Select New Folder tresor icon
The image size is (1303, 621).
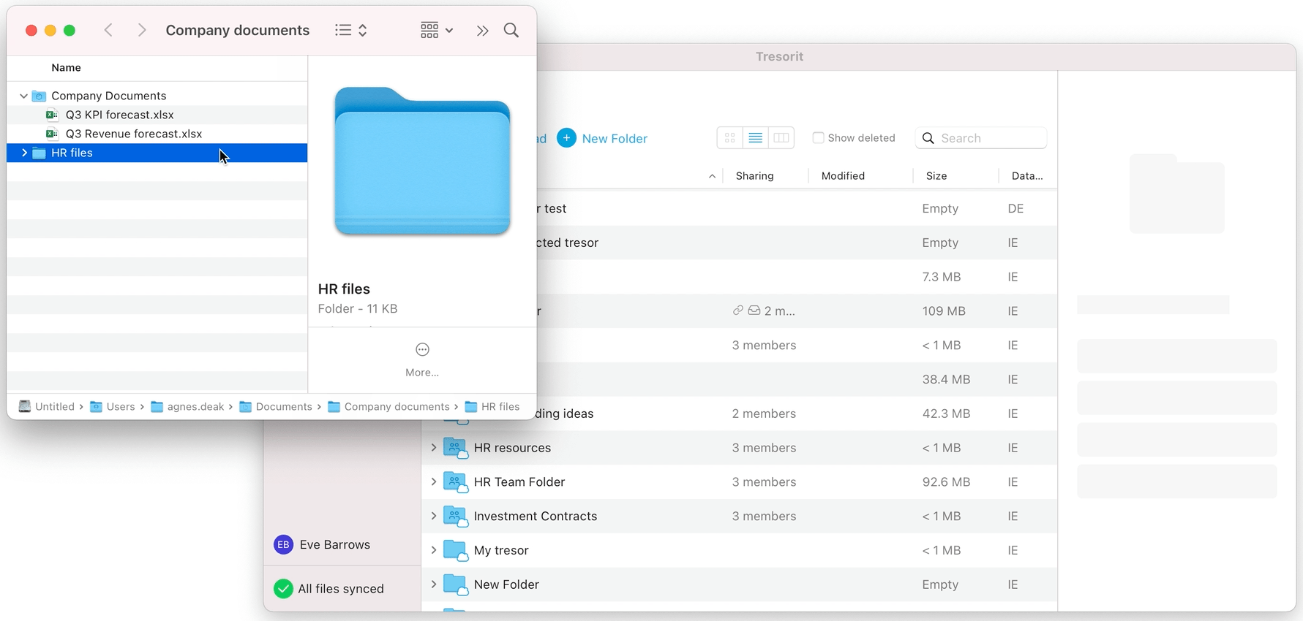pos(456,584)
